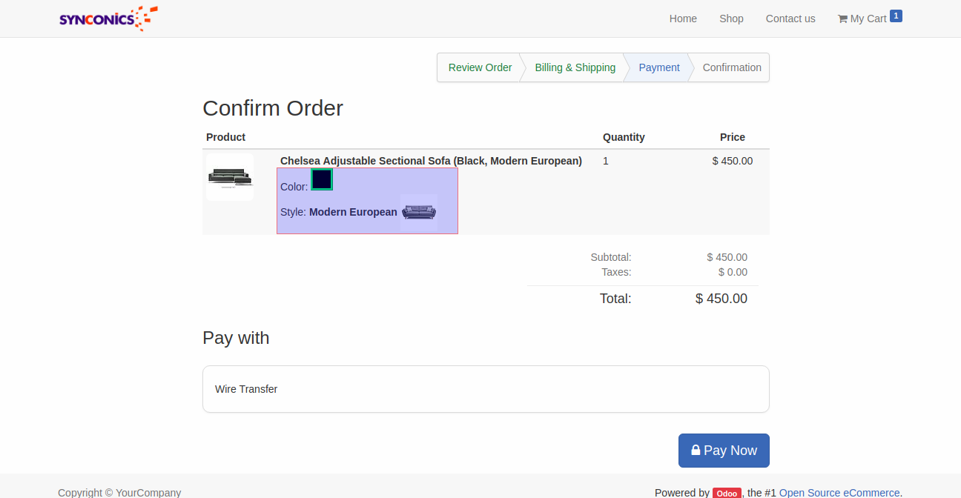Choose Wire Transfer payment method
Viewport: 961px width, 498px height.
[x=246, y=389]
